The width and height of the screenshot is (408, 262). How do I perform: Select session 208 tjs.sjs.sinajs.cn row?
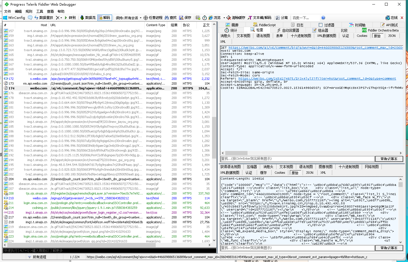click(107, 193)
